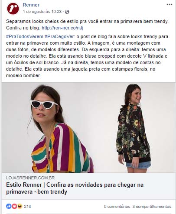The height and width of the screenshot is (214, 176).
Task: Open the post timestamp 1 de agosto
Action: (x=42, y=12)
